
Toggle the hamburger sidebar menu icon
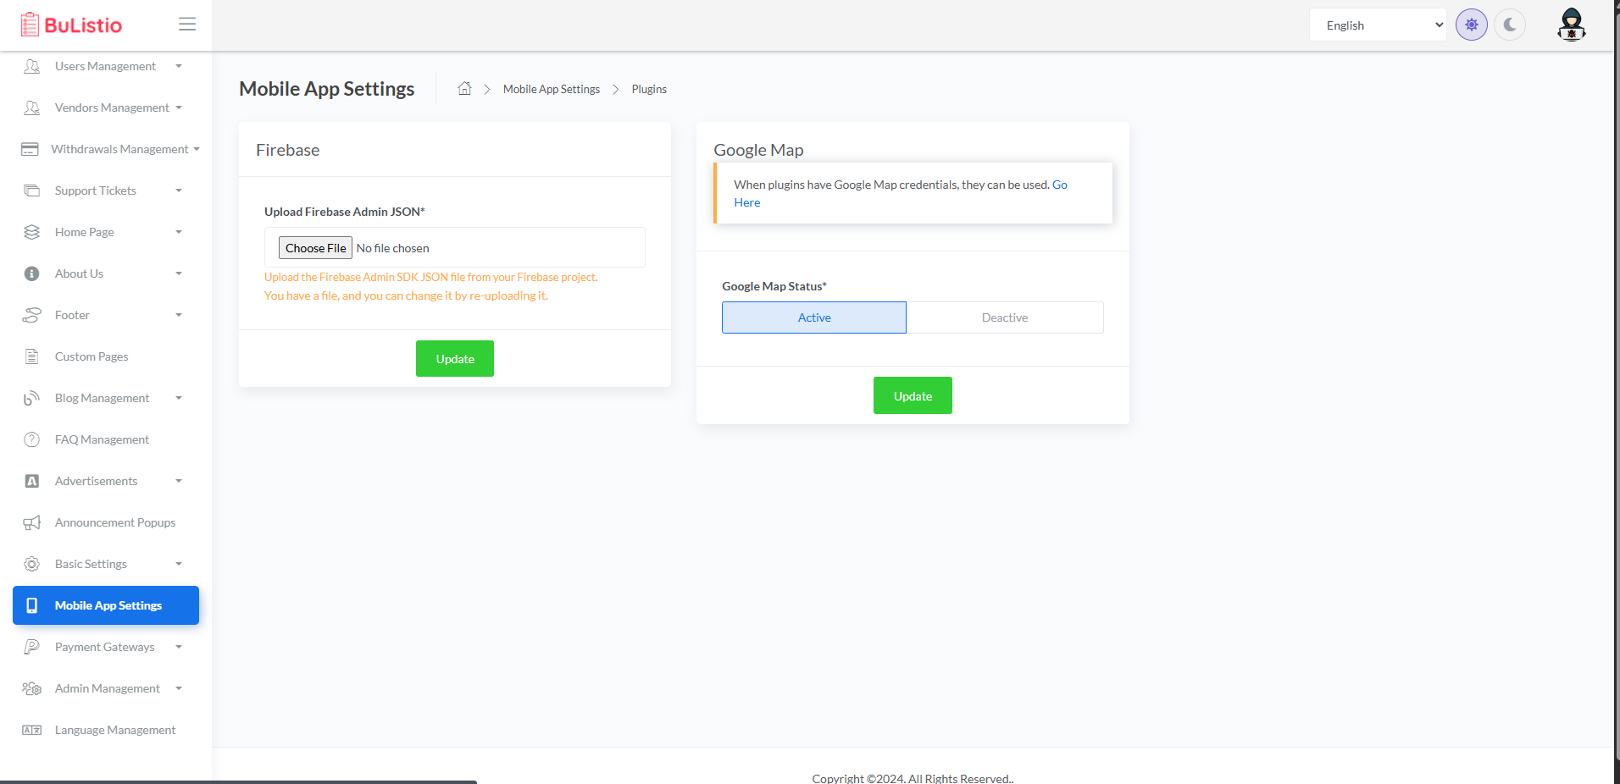coord(187,25)
